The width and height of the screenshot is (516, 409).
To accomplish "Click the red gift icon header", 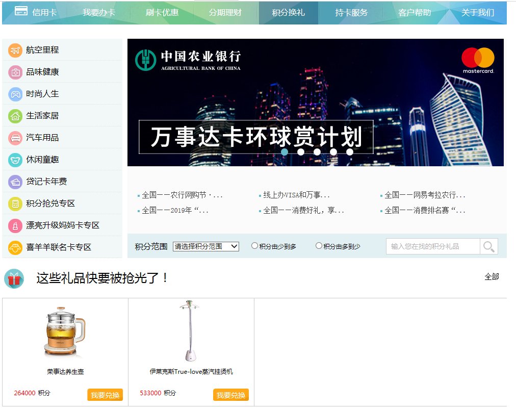I will [14, 278].
